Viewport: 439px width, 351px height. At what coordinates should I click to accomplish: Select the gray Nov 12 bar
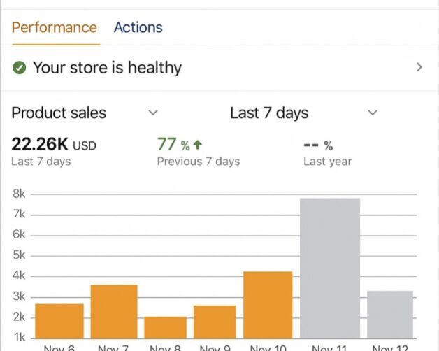tap(389, 314)
